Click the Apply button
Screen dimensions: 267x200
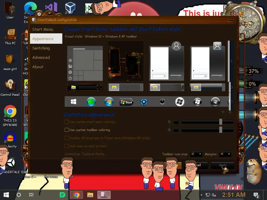coord(223,165)
